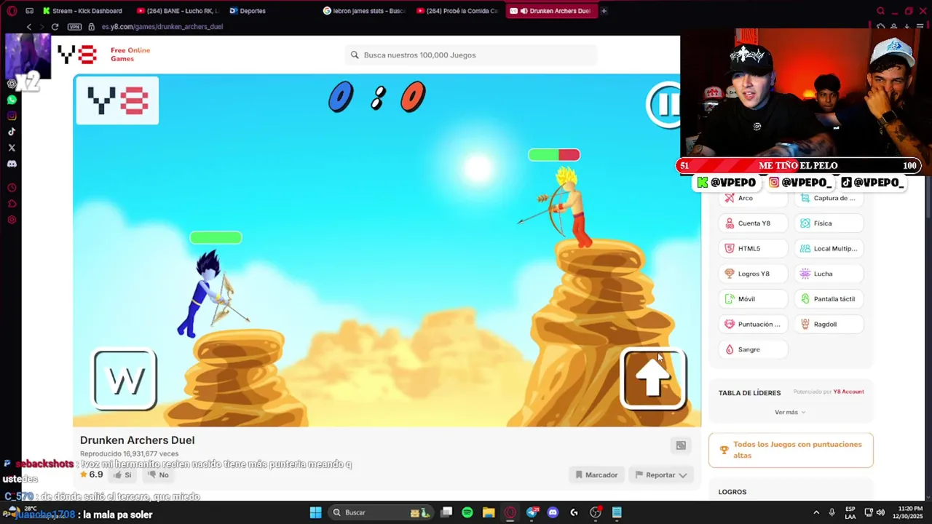
Task: Select the HTML5 tag
Action: (753, 248)
